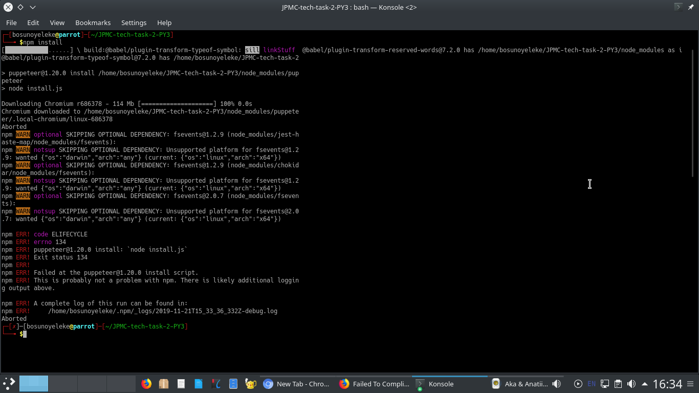Open the text document icon in the taskbar

point(181,384)
